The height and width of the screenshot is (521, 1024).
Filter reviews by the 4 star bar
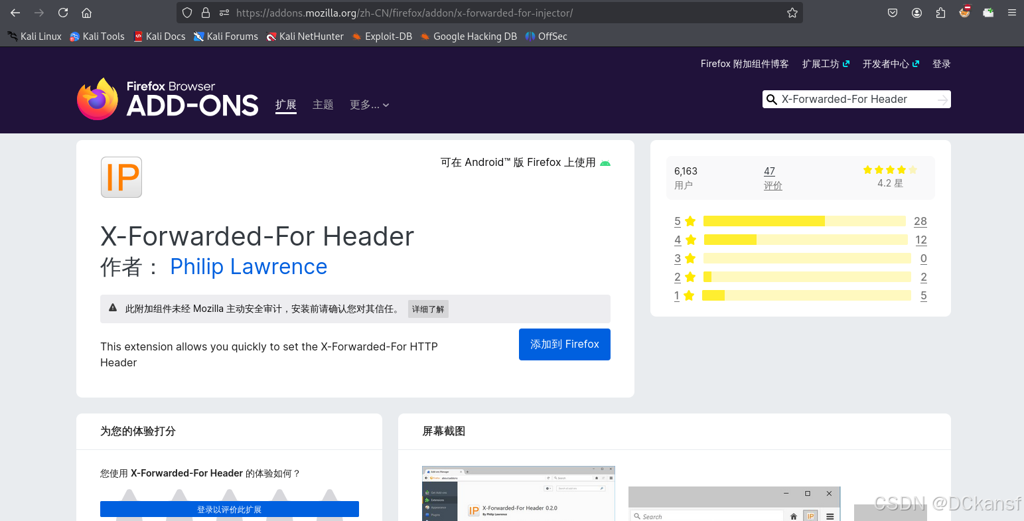[x=806, y=240]
